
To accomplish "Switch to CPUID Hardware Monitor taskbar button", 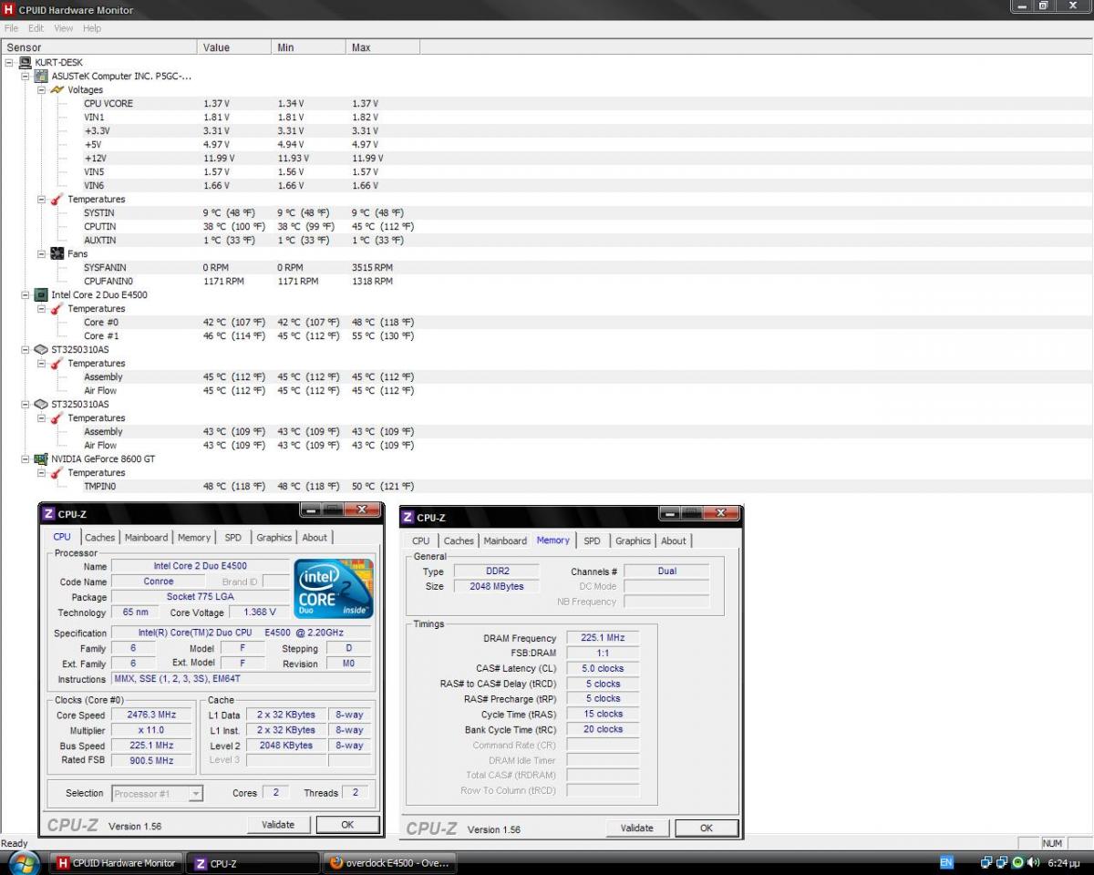I will tap(116, 863).
